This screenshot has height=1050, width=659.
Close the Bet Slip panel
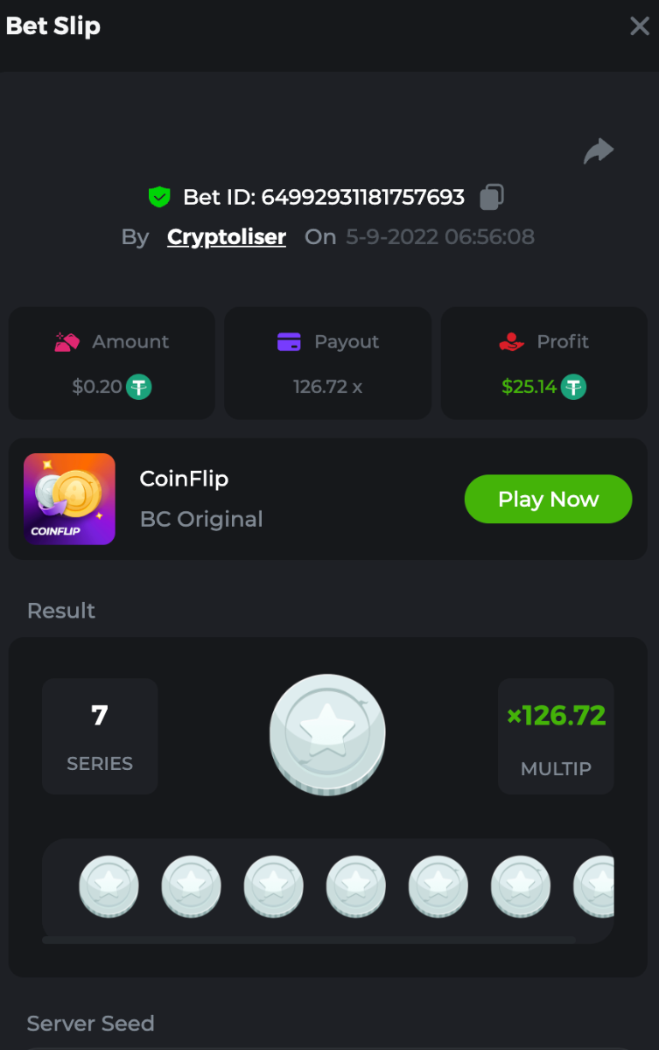[x=640, y=26]
